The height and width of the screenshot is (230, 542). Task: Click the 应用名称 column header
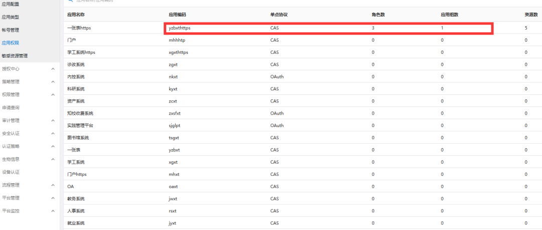pos(76,15)
